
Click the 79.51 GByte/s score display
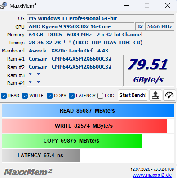149,70
